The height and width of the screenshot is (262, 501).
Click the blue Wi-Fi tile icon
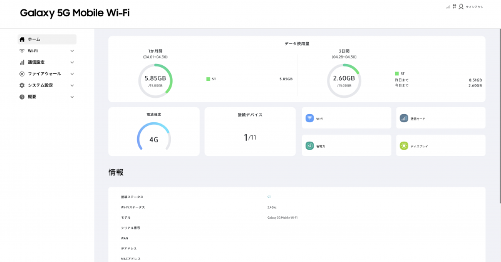pyautogui.click(x=309, y=118)
